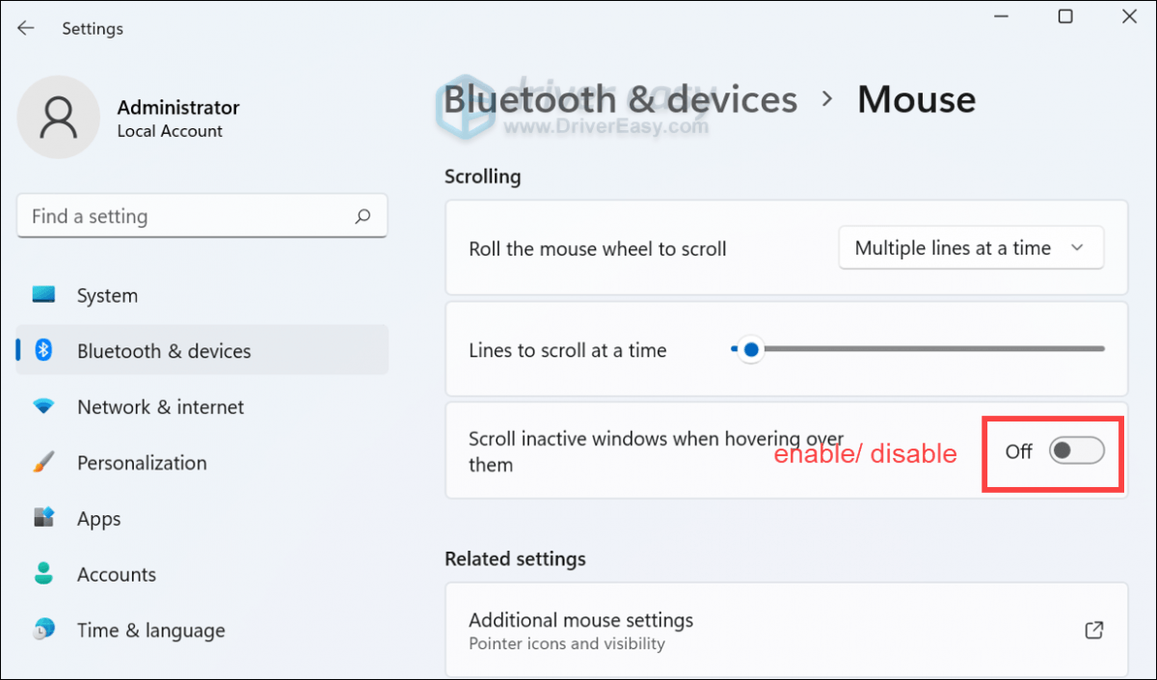Screen dimensions: 1157x680
Task: Click the Find a setting search box
Action: click(x=202, y=216)
